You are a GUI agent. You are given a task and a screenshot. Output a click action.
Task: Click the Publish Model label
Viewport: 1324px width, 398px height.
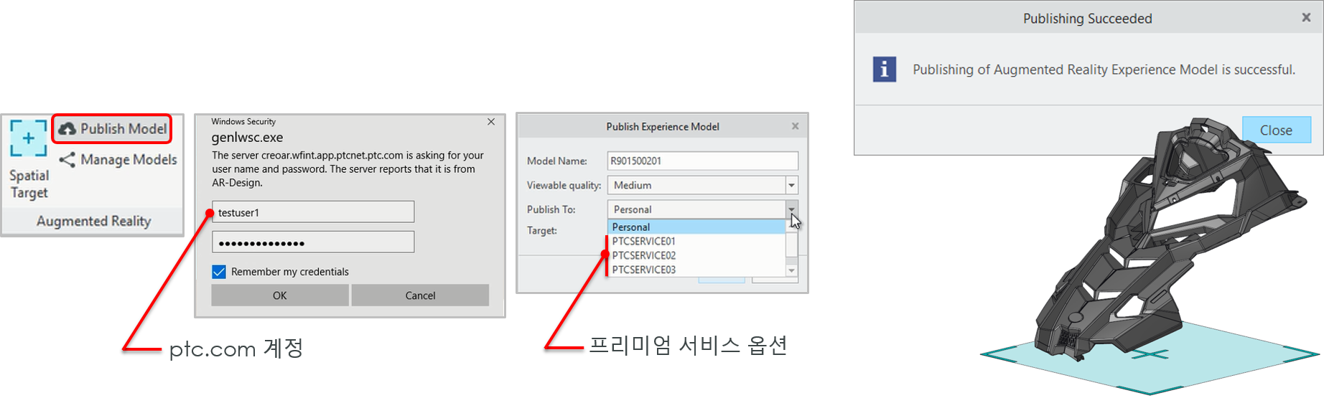[123, 129]
